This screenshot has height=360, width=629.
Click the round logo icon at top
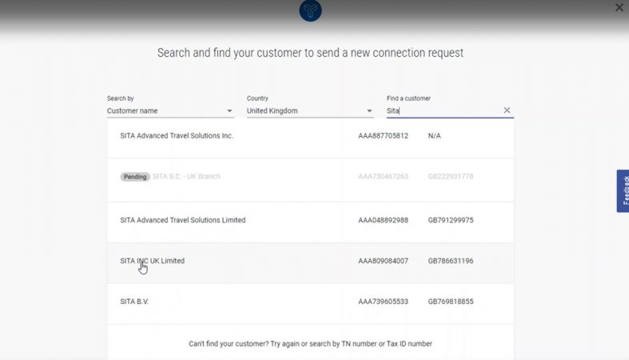pyautogui.click(x=310, y=10)
